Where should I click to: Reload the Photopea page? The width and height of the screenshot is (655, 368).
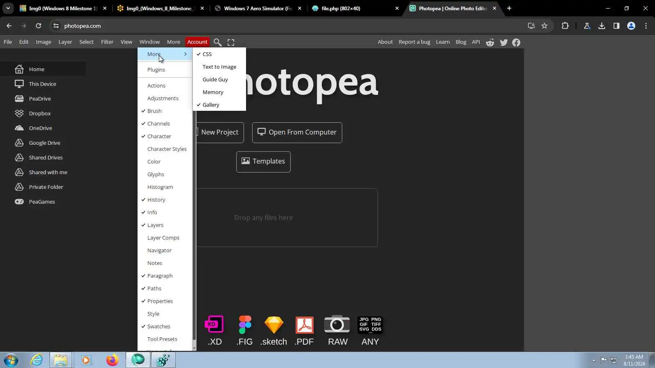click(38, 26)
